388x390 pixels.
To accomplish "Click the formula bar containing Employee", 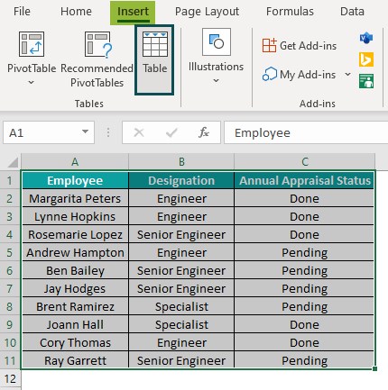I will click(306, 132).
